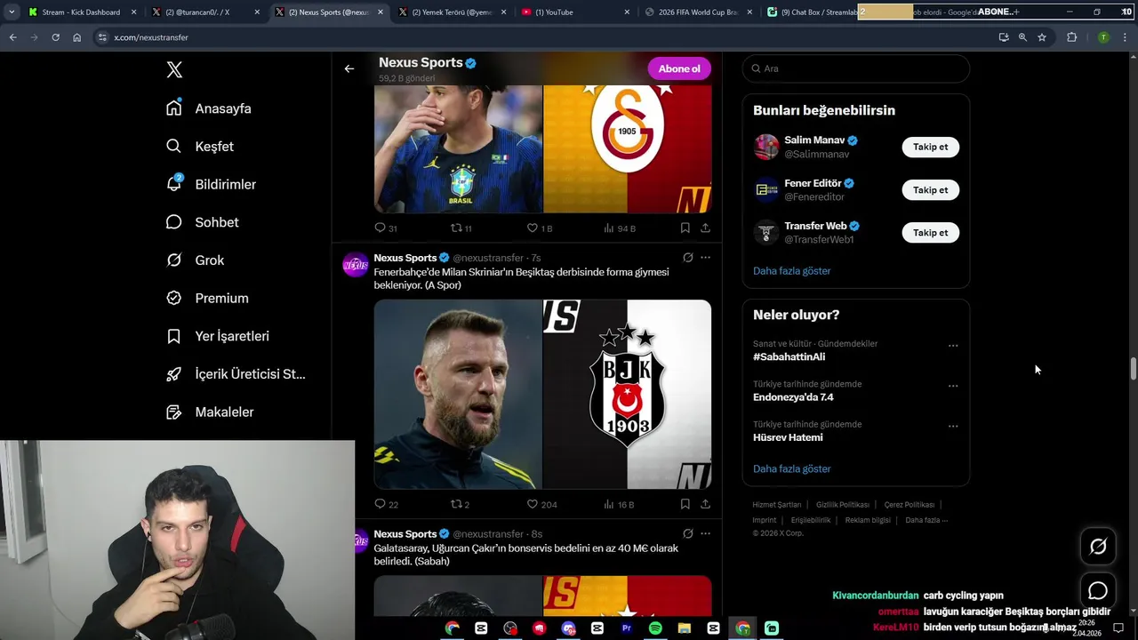Open Bildirimler notifications
Screen dimensions: 1138x640
211,184
